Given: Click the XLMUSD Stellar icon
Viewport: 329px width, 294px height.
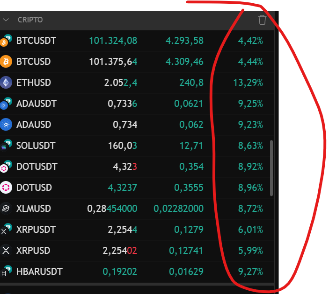Looking at the screenshot, I should (x=6, y=209).
